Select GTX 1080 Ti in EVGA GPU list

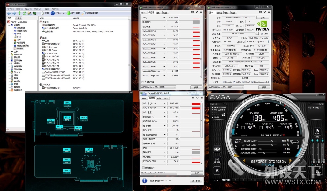click(315, 108)
